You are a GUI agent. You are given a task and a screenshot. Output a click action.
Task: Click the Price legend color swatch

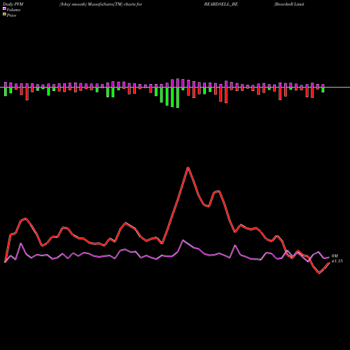click(x=4, y=15)
